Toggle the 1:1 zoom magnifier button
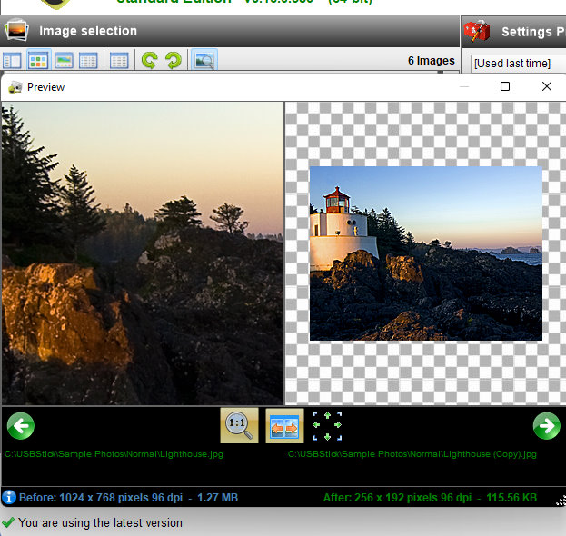The image size is (566, 536). click(x=239, y=425)
